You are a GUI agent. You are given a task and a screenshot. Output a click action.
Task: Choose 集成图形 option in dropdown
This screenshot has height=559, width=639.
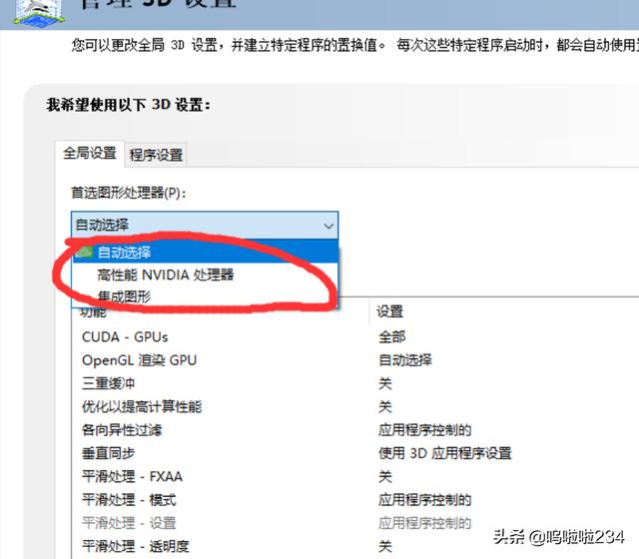[x=206, y=296]
